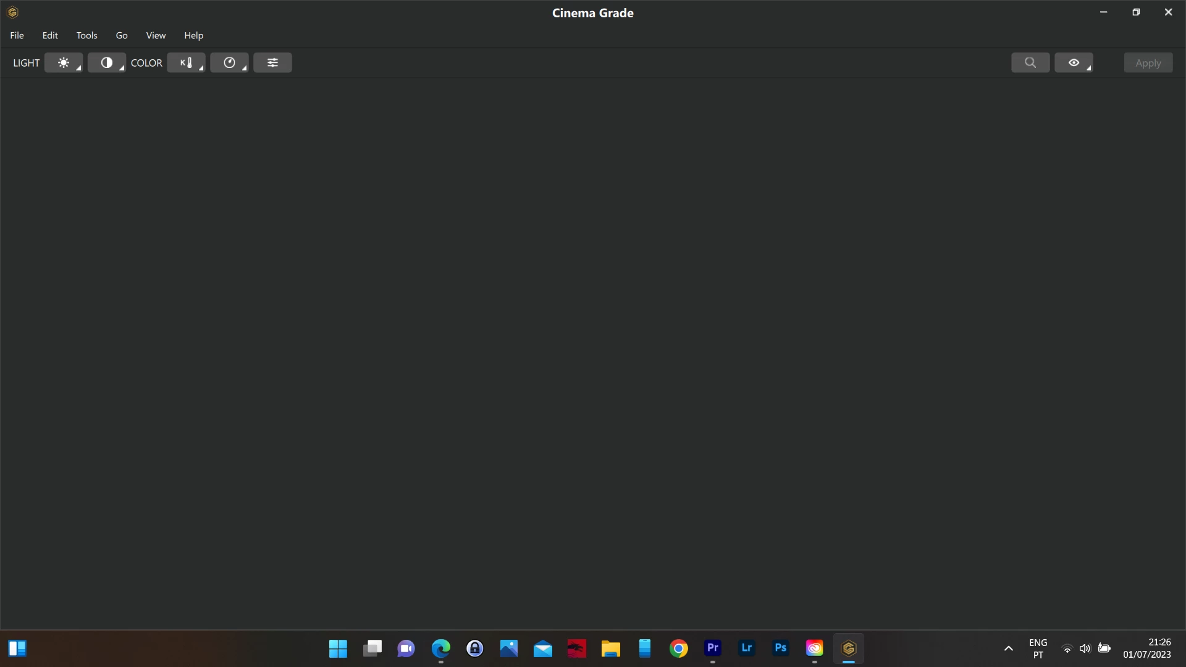Select the color dial saturation tool
This screenshot has height=667, width=1186.
229,63
